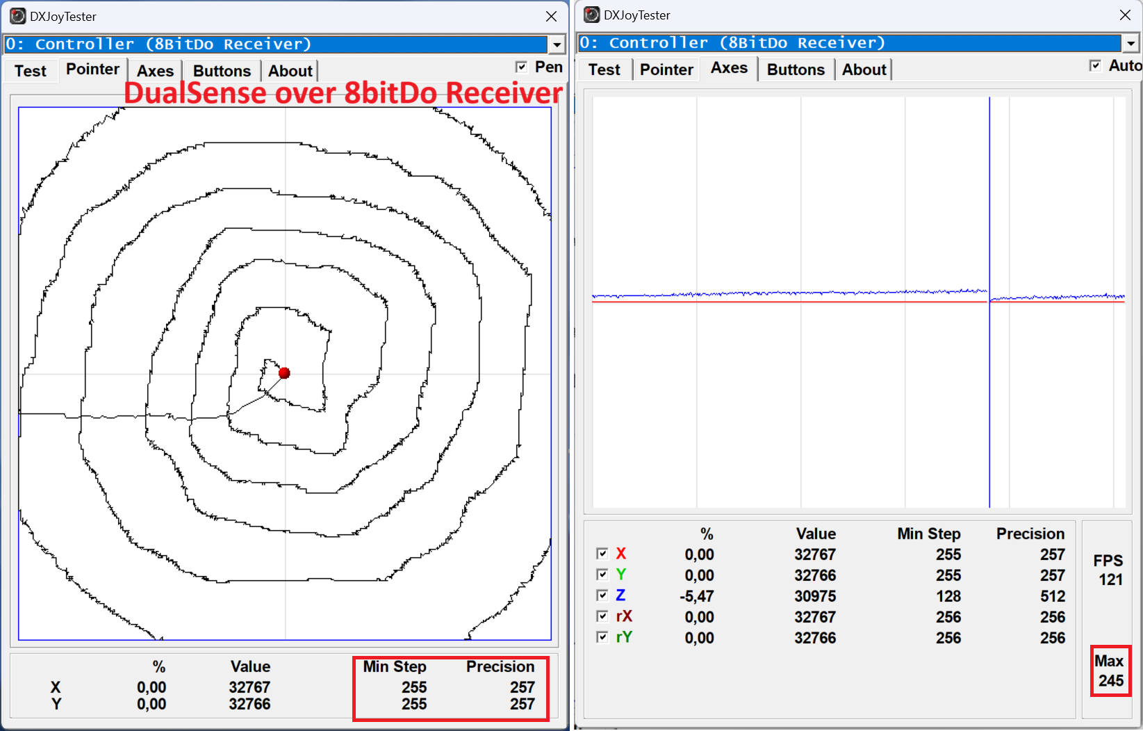Click the Min Step column header in right window

929,534
